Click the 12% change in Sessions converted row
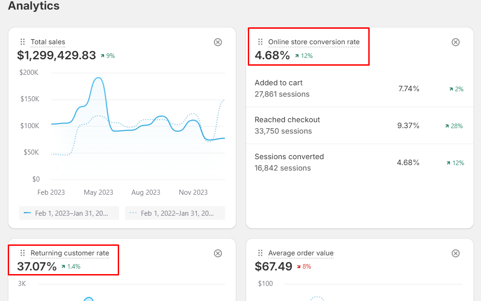The width and height of the screenshot is (481, 301). [x=455, y=163]
